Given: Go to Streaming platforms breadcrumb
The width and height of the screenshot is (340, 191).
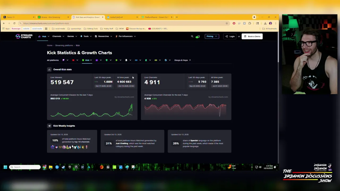Looking at the screenshot, I should 64,46.
